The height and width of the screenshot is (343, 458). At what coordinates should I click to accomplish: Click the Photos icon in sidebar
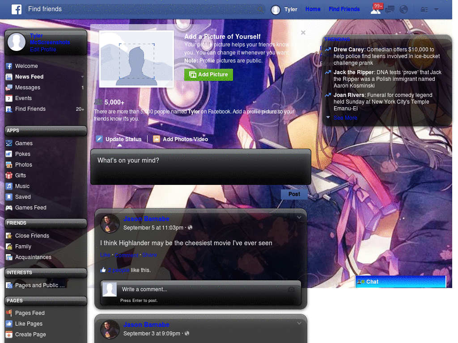tap(9, 165)
